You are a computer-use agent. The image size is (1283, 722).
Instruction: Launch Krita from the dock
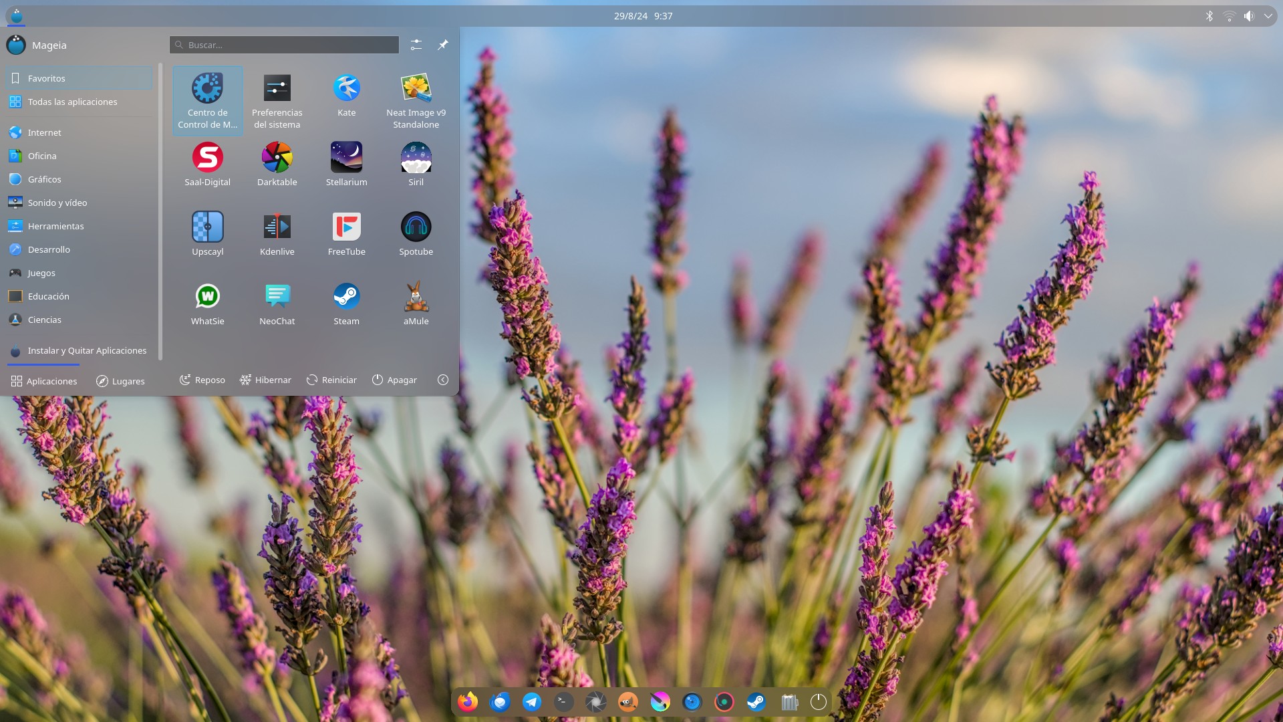(660, 702)
